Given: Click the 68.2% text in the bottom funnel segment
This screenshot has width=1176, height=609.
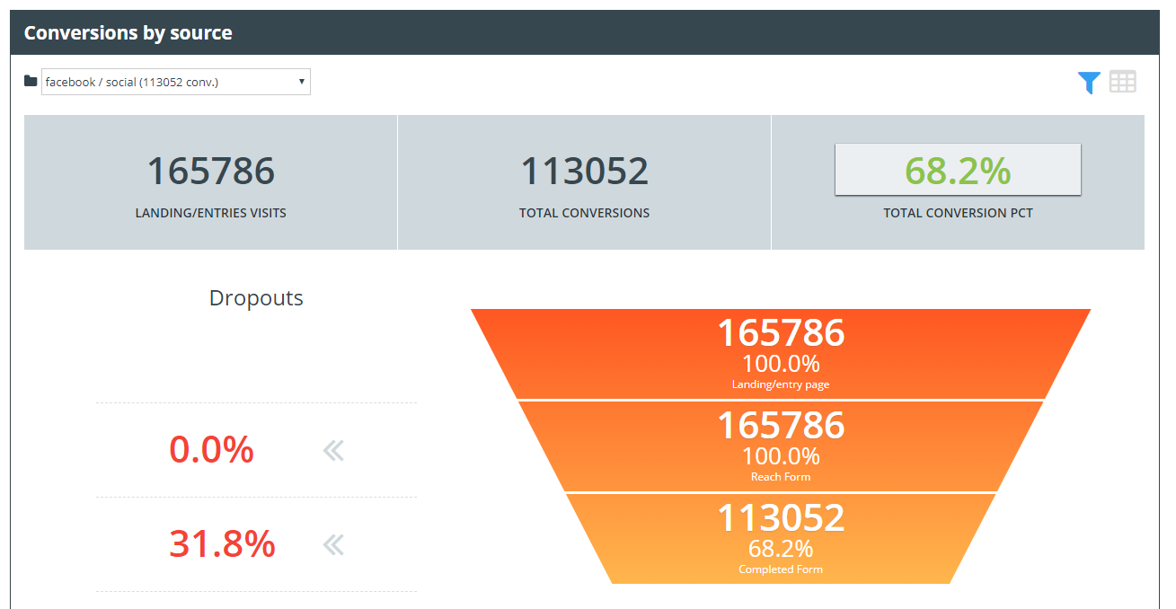Looking at the screenshot, I should [x=780, y=549].
